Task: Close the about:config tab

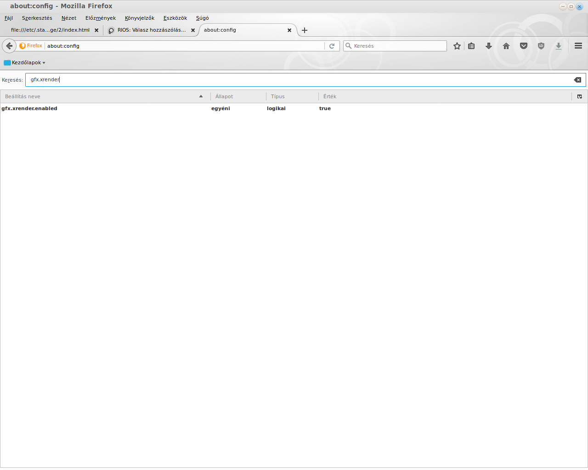Action: 289,30
